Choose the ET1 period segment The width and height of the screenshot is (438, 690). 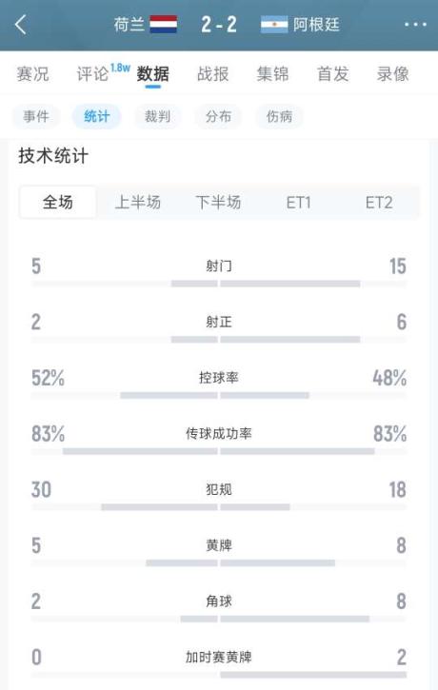click(298, 203)
